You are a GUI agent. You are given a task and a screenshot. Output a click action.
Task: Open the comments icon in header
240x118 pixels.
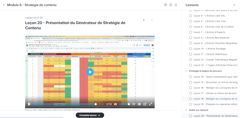[x=165, y=5]
